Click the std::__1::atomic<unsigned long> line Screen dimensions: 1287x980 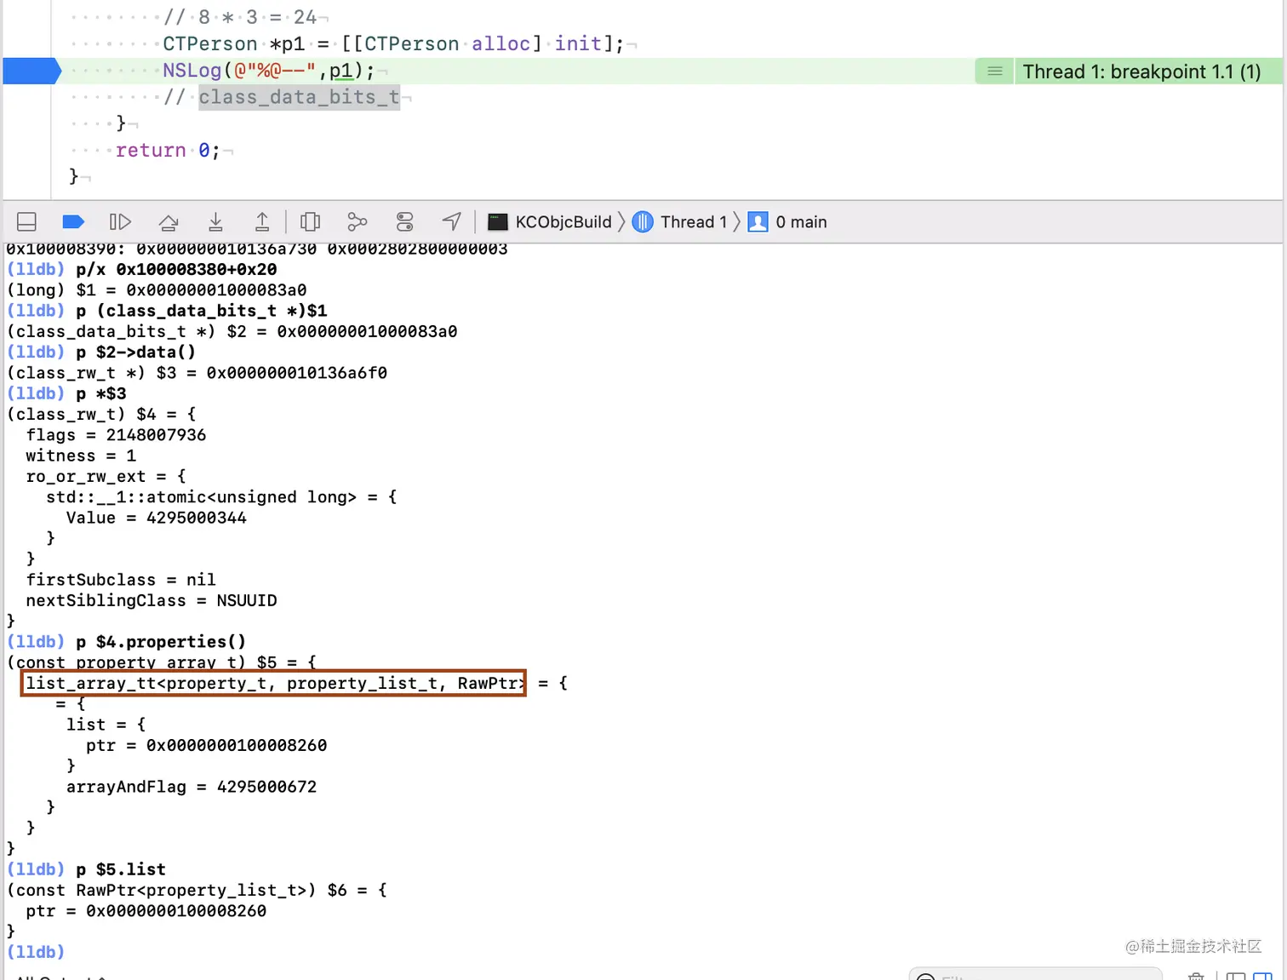coord(221,497)
